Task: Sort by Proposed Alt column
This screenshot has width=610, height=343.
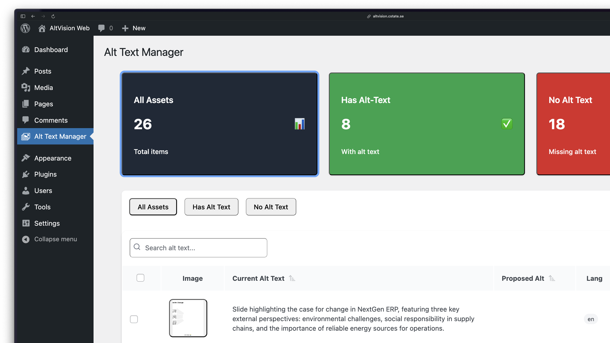Action: 552,279
